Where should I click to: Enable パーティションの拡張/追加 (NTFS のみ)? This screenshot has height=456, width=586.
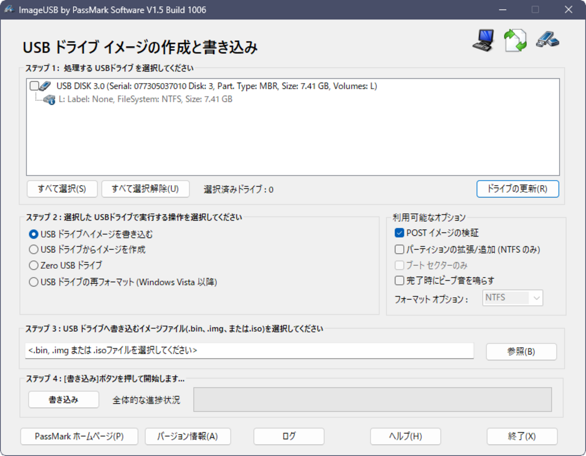398,249
